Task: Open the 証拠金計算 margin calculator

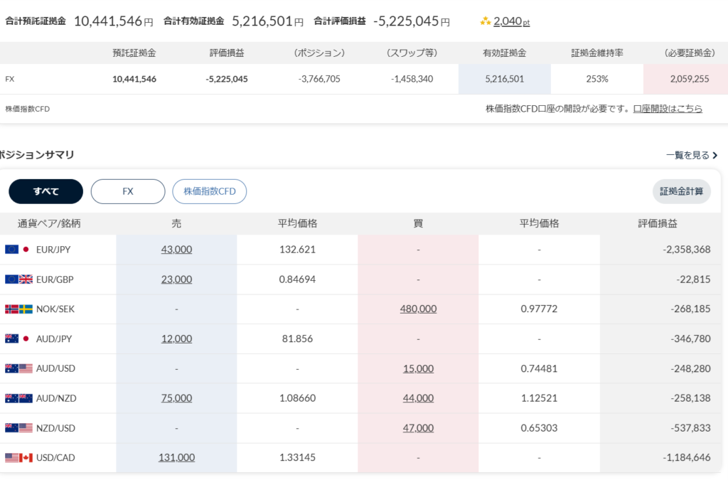Action: click(681, 191)
